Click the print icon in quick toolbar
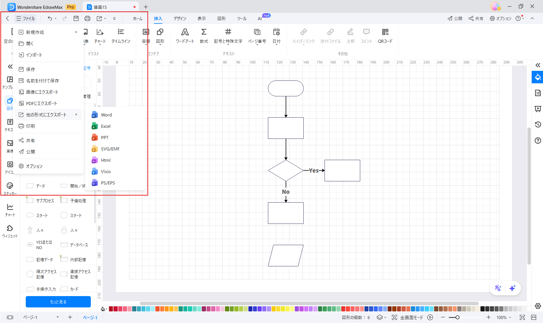543x323 pixels. click(87, 18)
